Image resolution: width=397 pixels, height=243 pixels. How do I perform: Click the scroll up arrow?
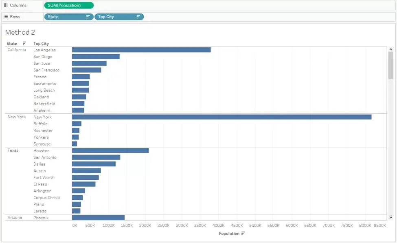(x=390, y=49)
